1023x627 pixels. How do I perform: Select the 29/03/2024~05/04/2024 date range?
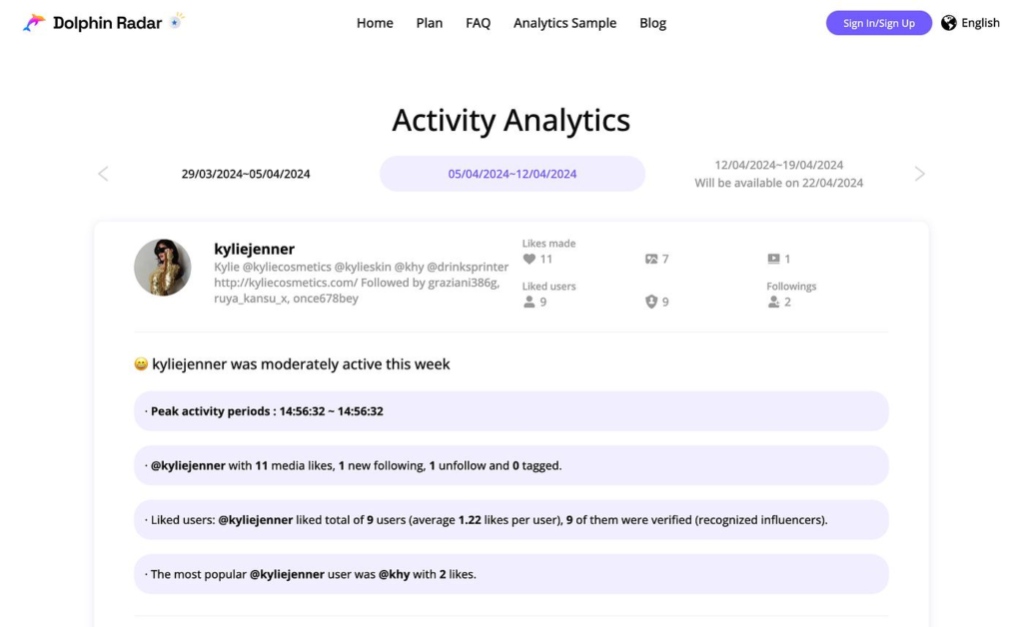pos(246,174)
